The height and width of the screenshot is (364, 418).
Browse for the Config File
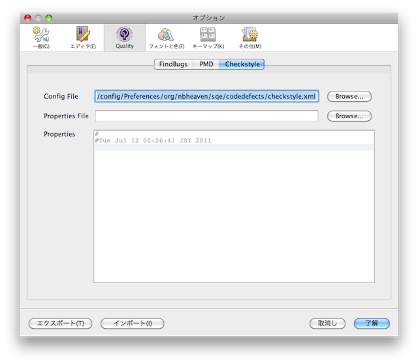point(349,97)
